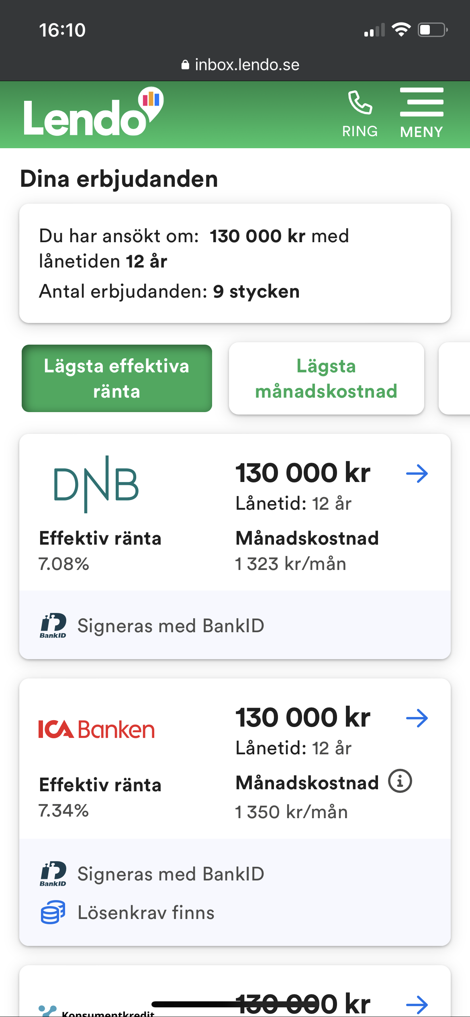
Task: Tap the DNB bank logo
Action: tap(96, 484)
